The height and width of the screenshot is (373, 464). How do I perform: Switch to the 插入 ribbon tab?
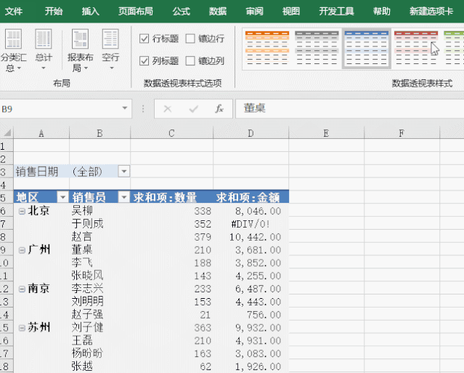[x=90, y=11]
